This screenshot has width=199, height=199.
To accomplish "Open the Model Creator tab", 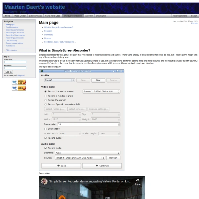I will [20, 16].
